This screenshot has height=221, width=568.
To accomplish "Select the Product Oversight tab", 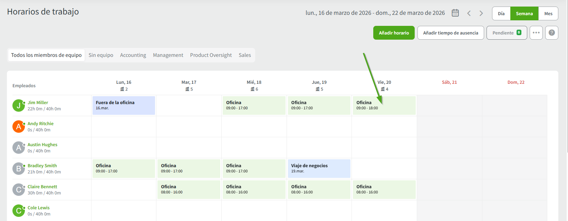I will pyautogui.click(x=211, y=55).
